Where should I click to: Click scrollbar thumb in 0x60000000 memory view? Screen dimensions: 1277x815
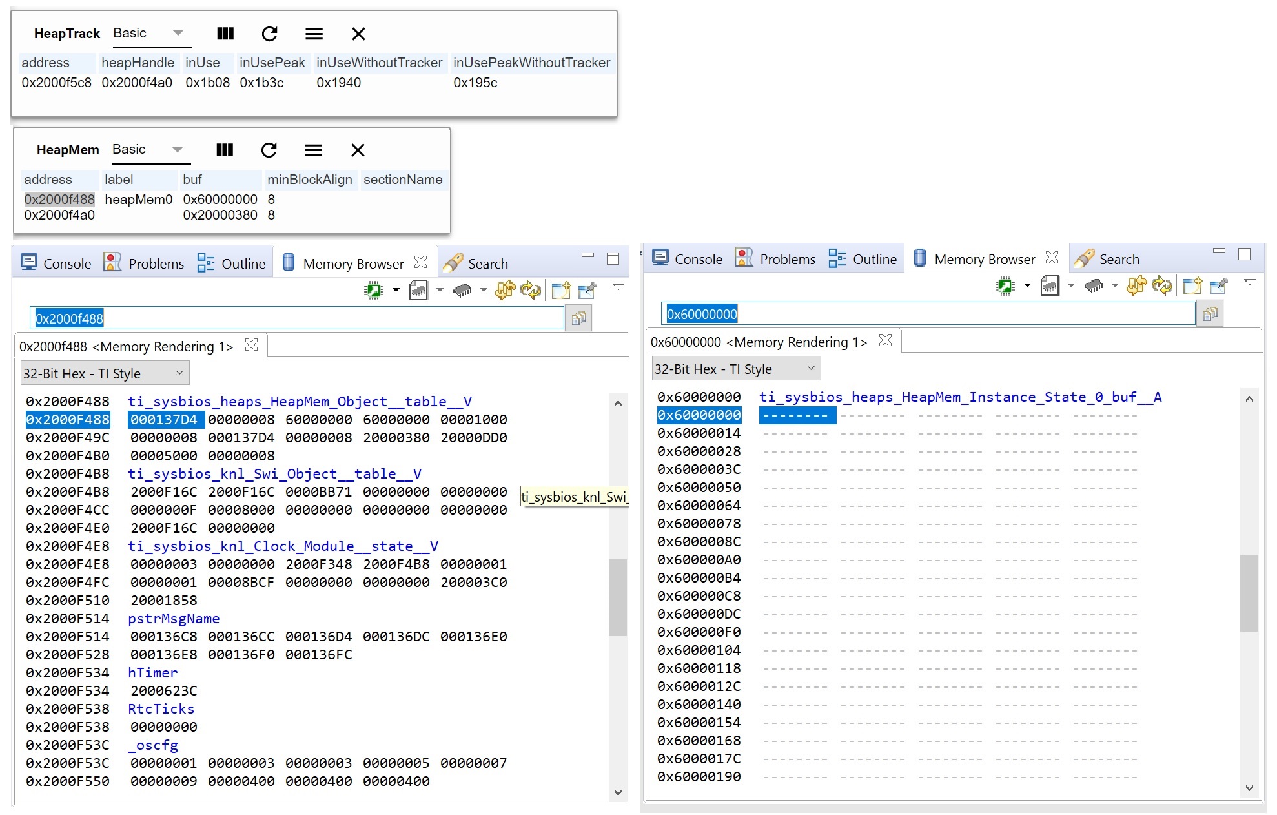pos(1249,592)
